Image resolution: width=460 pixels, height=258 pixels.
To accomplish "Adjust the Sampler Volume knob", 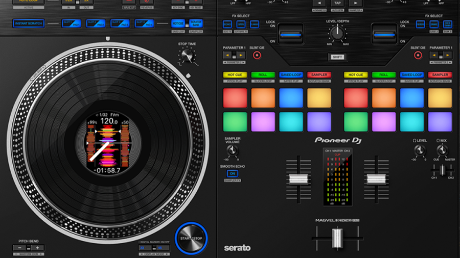I will coord(232,150).
